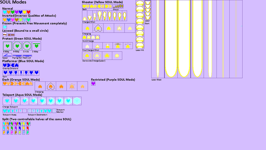The width and height of the screenshot is (266, 150).
Task: Select the yellow heart in the Normal row
Action: pyautogui.click(x=25, y=12)
